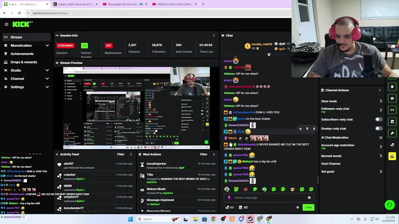Expand Monetization sidebar section

point(47,45)
